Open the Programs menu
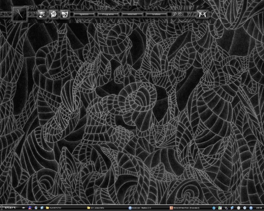 (x=108, y=14)
